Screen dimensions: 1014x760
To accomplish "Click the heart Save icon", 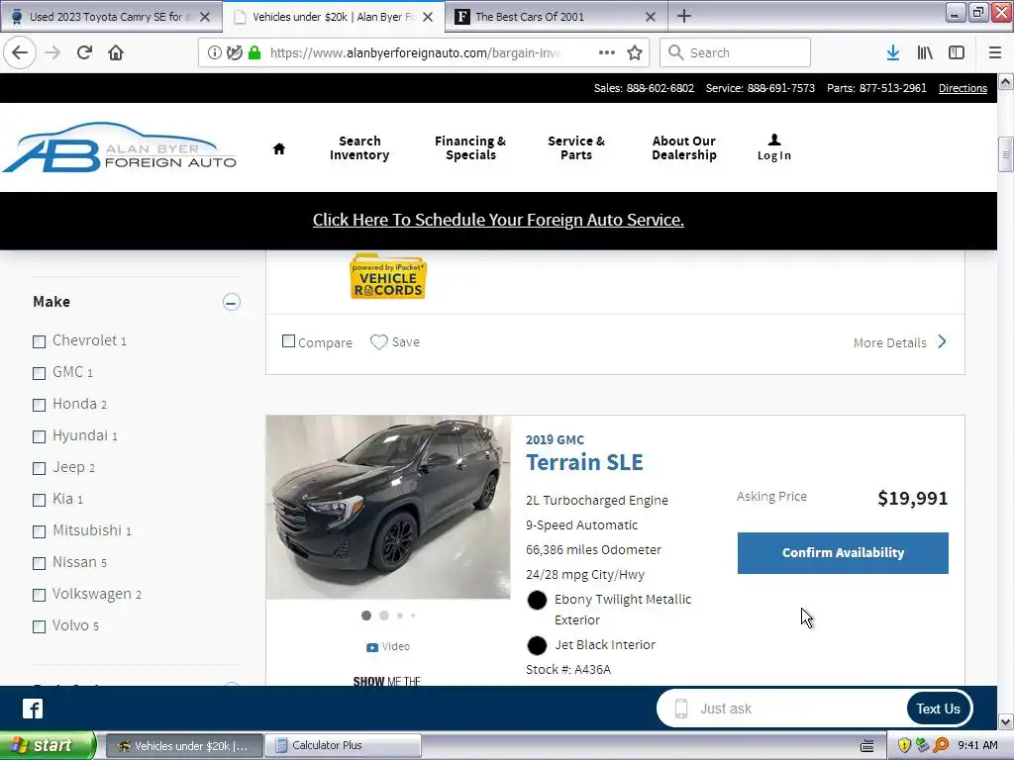I will click(379, 341).
